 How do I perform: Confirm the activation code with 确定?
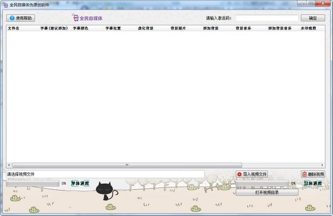[x=312, y=18]
